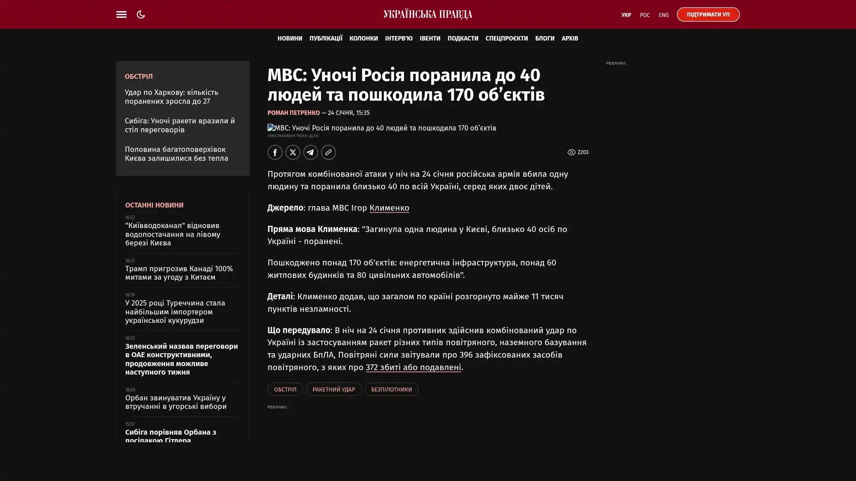Open the hamburger menu icon
The width and height of the screenshot is (856, 481).
click(x=121, y=14)
